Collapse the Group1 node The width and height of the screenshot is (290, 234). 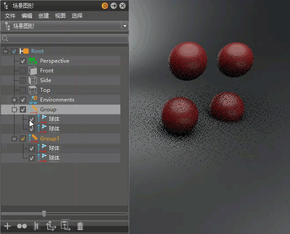[14, 139]
